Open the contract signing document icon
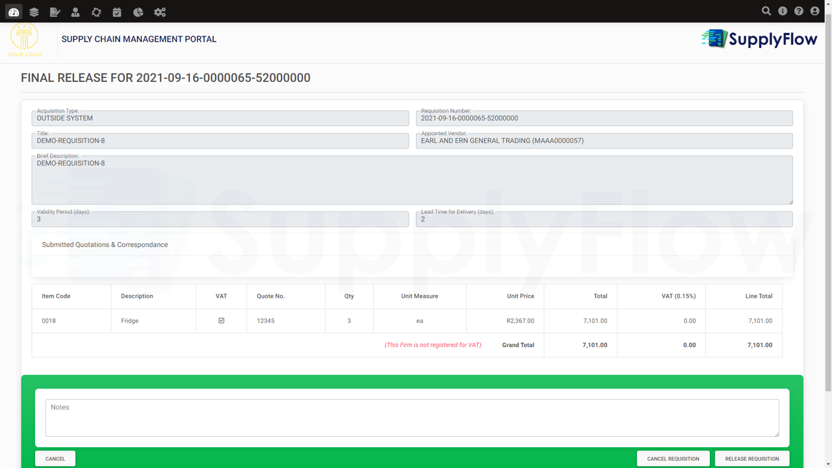The image size is (832, 468). (55, 12)
